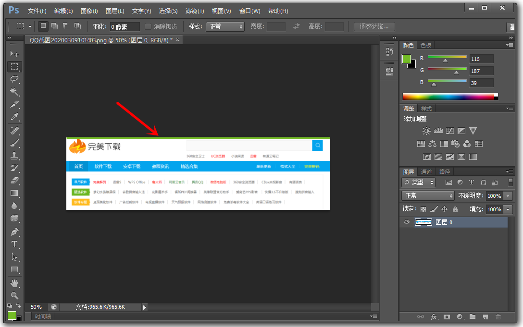
Task: Open the layer blend mode 正常 dropdown
Action: coord(428,195)
